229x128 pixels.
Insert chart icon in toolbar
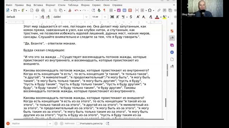click(125, 10)
